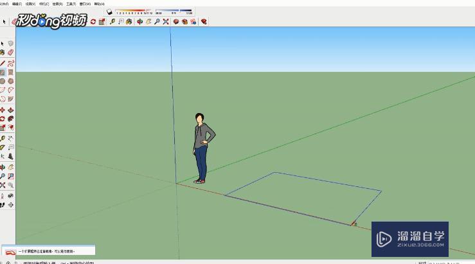Select the arrow Select tool in left toolbar
475x264 pixels.
coord(3,44)
